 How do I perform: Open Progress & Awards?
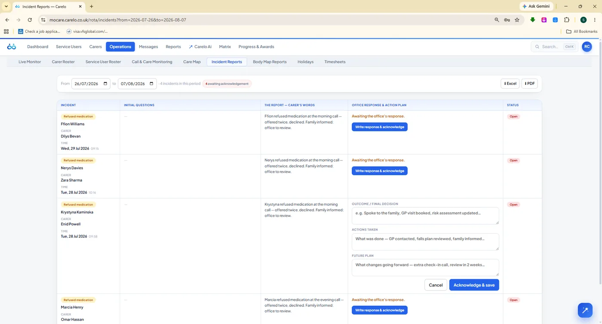tap(256, 46)
